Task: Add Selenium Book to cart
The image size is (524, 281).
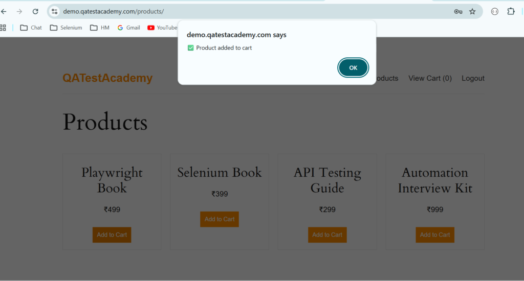Action: [x=220, y=219]
